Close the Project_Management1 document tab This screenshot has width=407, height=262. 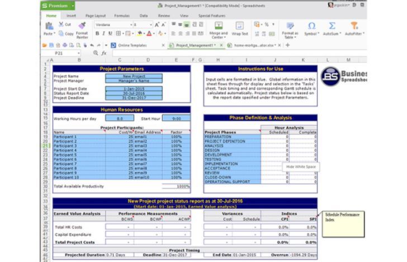(x=221, y=45)
